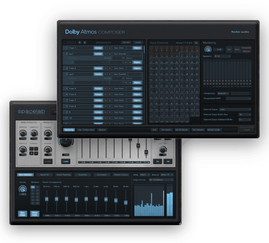This screenshot has width=269, height=243.
Task: Open the Personalized HRTF dropdown
Action: (x=239, y=98)
